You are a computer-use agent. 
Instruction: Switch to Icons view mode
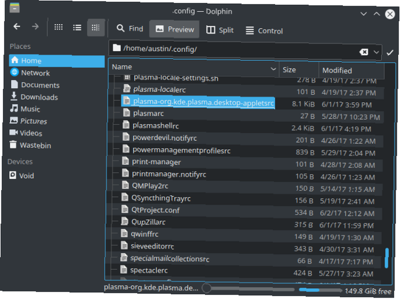click(58, 27)
